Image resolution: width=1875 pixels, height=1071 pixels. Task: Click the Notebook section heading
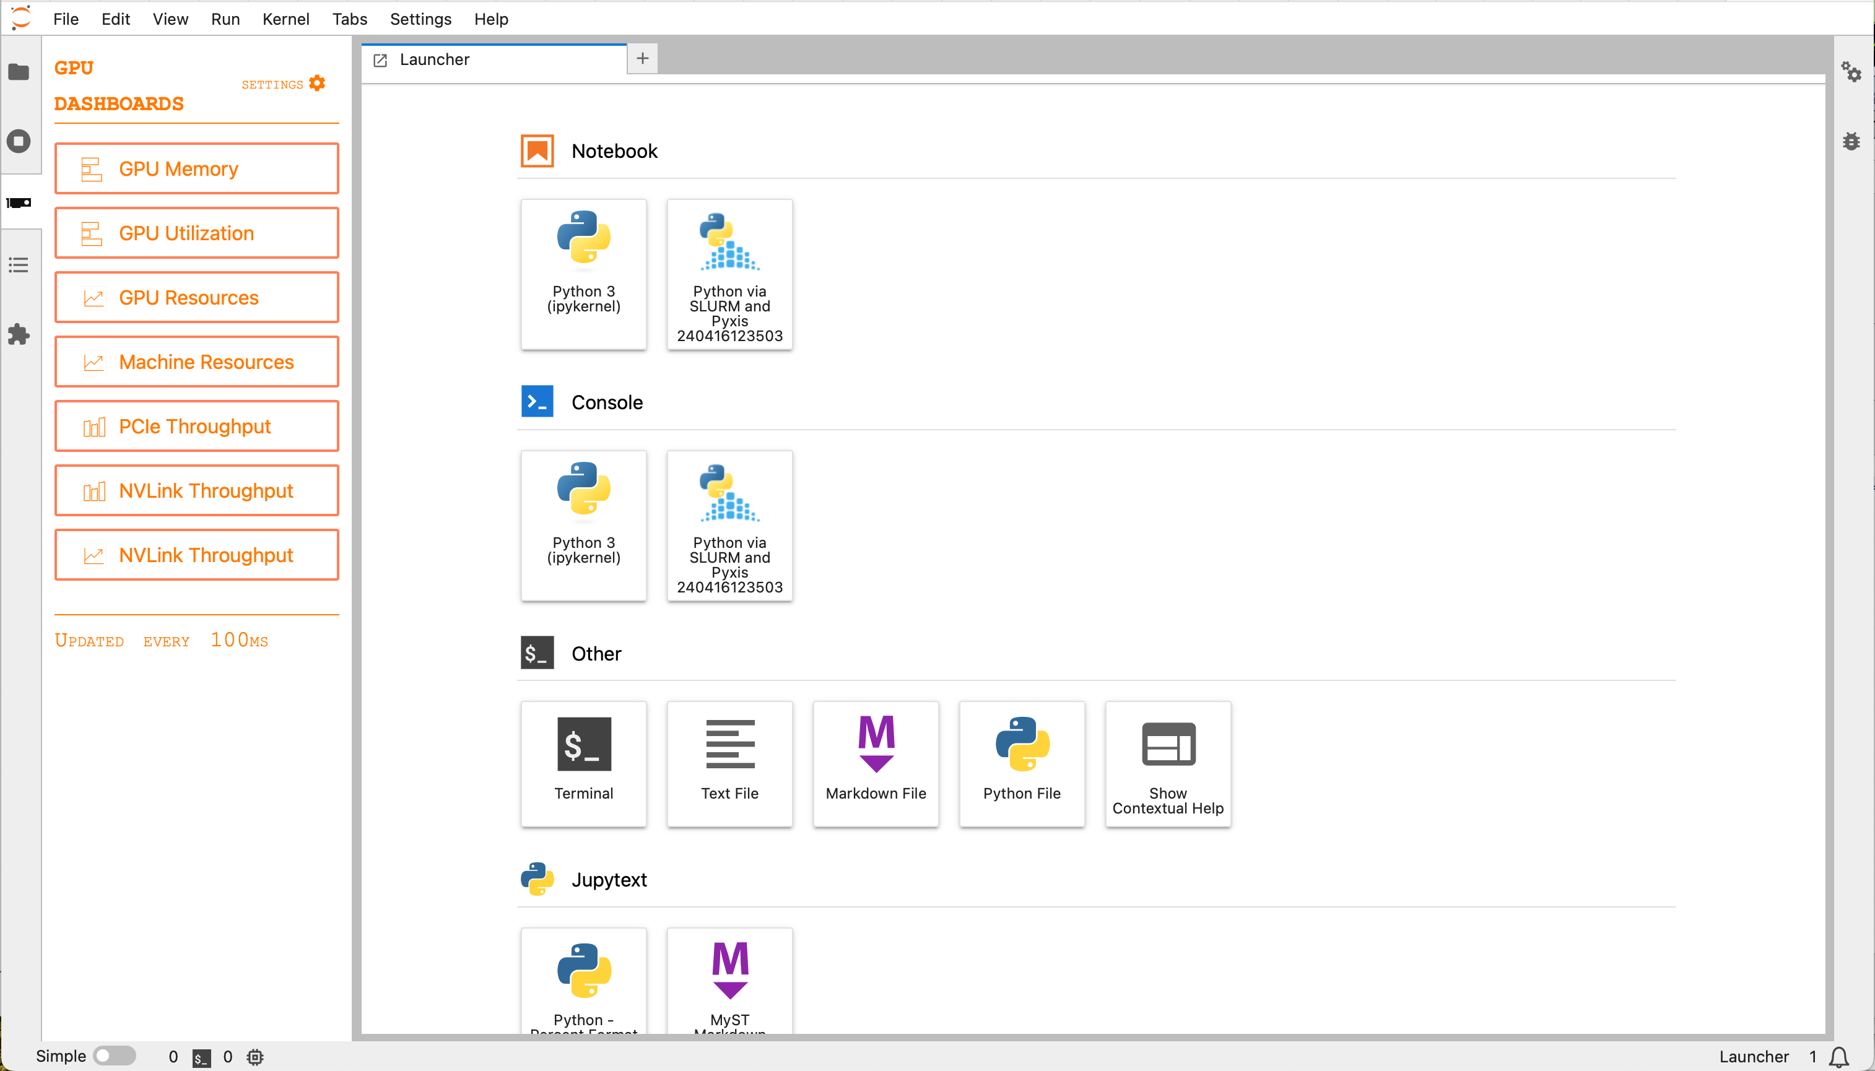pyautogui.click(x=614, y=151)
